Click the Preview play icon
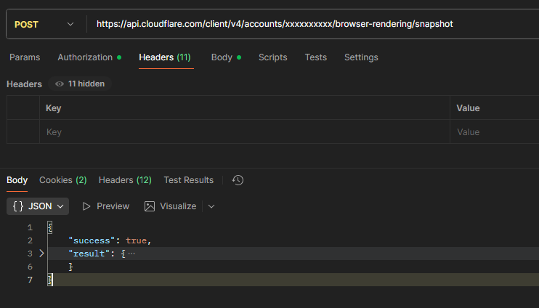 pos(87,206)
